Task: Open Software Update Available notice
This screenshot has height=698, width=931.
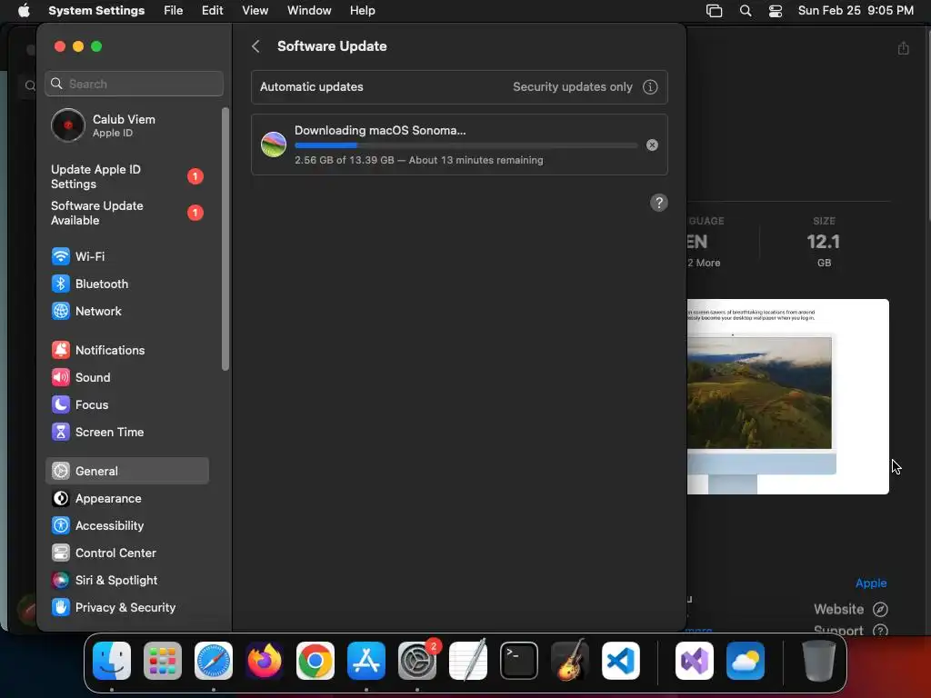Action: tap(126, 213)
